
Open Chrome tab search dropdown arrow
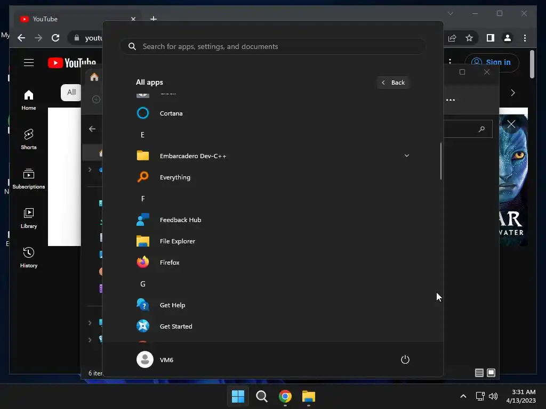450,13
